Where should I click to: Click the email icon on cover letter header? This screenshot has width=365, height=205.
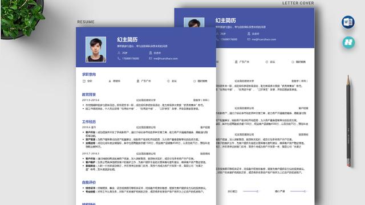click(x=249, y=39)
